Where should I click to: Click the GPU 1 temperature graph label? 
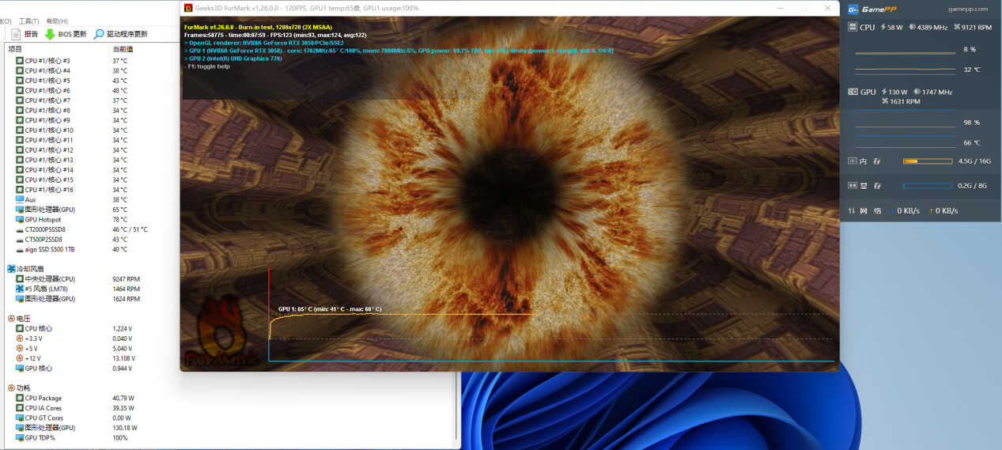point(330,309)
